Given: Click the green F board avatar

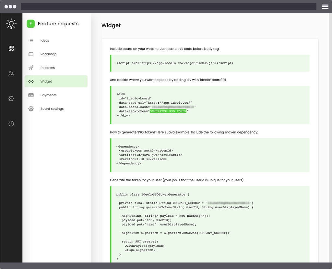Looking at the screenshot, I should click(x=30, y=24).
